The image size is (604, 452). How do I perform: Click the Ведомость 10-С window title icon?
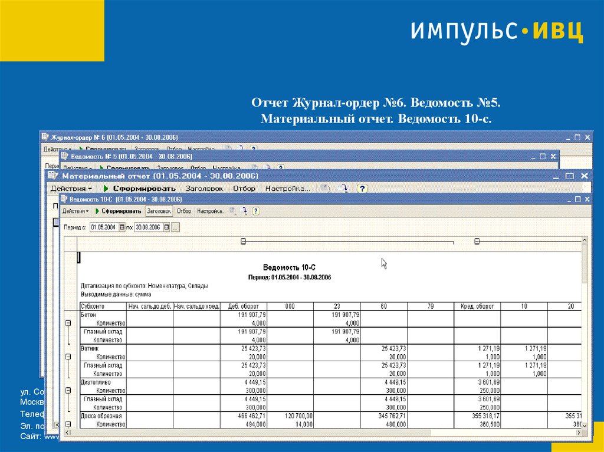point(64,199)
